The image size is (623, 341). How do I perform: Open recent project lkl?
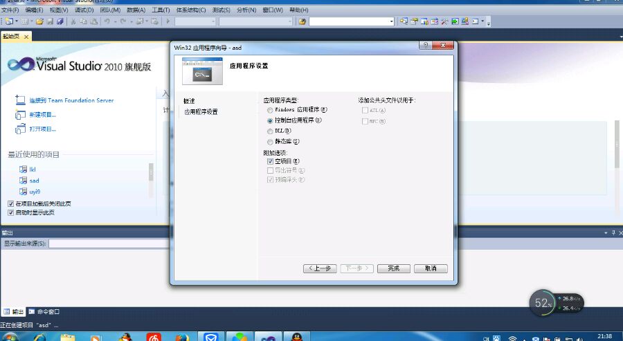click(x=32, y=169)
